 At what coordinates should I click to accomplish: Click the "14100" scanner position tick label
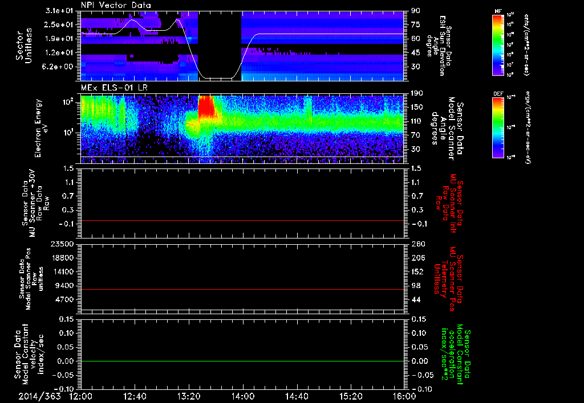pos(63,272)
